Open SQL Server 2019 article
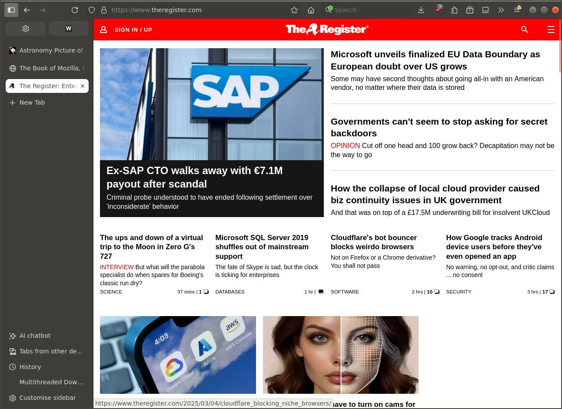 [262, 247]
